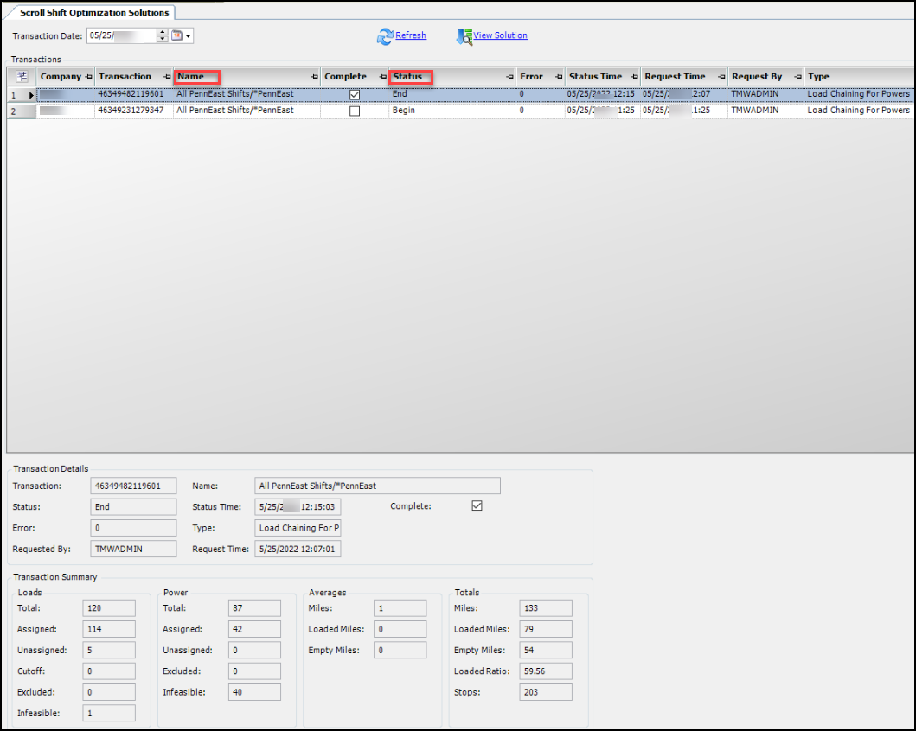Check Complete checkbox in second transaction row
Viewport: 916px width, 731px height.
[x=354, y=111]
